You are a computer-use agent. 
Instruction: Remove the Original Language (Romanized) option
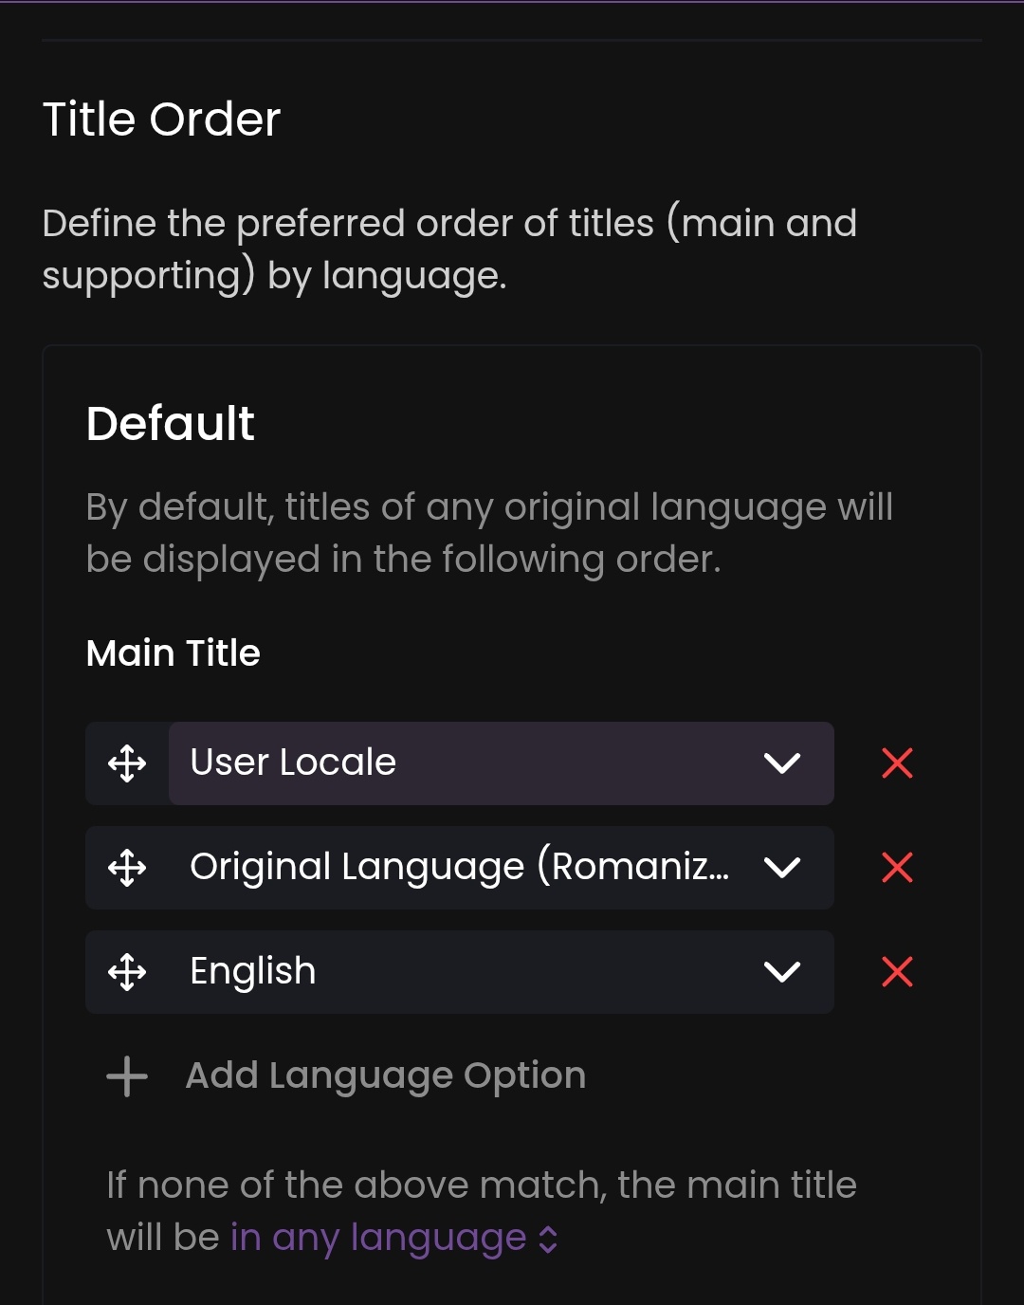(x=897, y=868)
